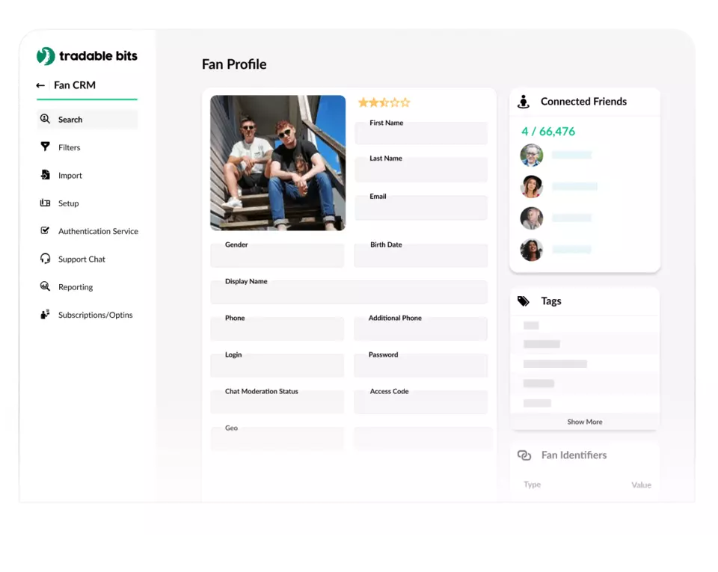Click the first connected friend avatar
Screen dimensions: 718x572
(x=531, y=156)
